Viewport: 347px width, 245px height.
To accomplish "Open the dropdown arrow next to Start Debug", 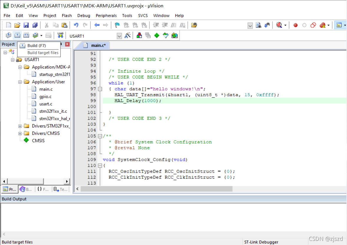I will click(285, 25).
